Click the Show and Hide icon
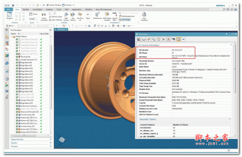Viewport: 242px width, 157px height. pyautogui.click(x=44, y=17)
